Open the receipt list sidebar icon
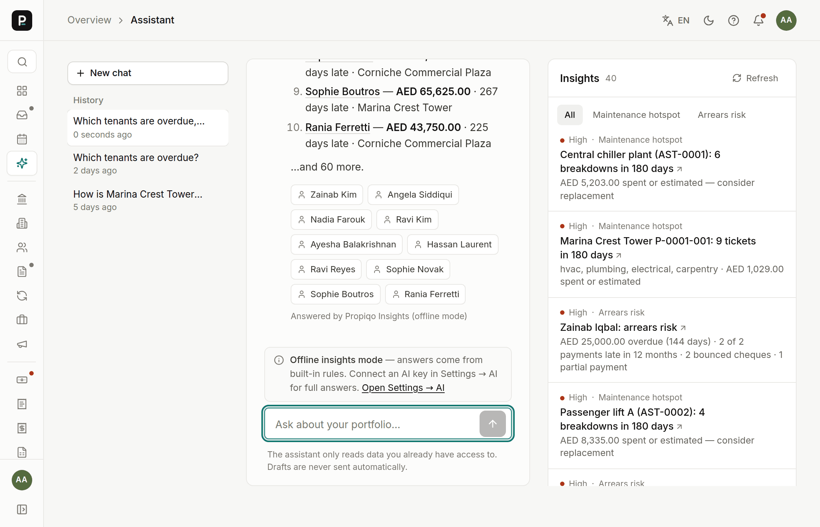The width and height of the screenshot is (820, 527). 22,404
